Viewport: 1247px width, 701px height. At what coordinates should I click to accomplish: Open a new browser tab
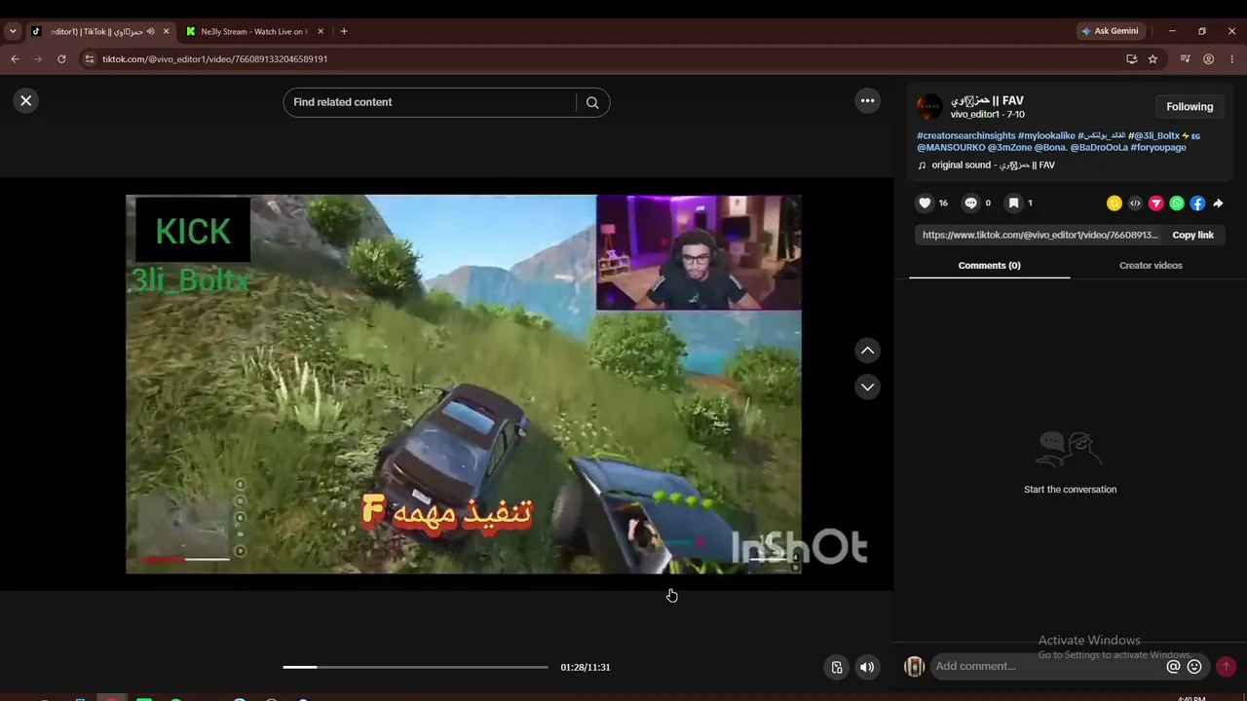pos(344,31)
